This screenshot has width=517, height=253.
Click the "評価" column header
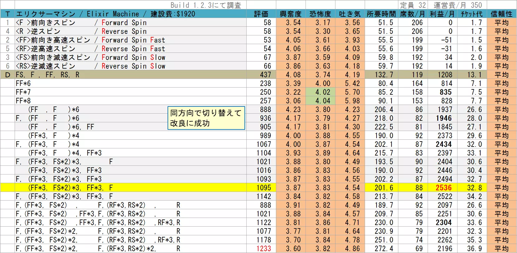coord(261,14)
